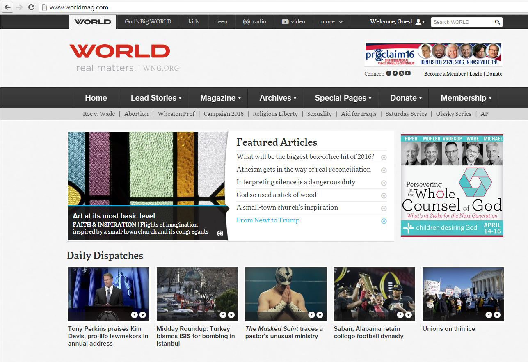Expand the more dropdown in top bar
Screen dimensions: 528x362
coord(331,22)
